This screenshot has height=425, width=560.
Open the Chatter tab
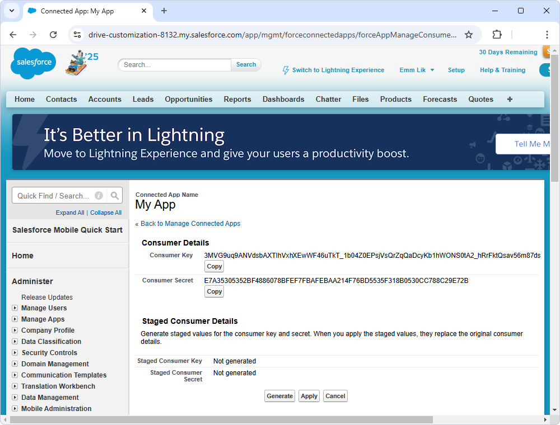(x=328, y=99)
